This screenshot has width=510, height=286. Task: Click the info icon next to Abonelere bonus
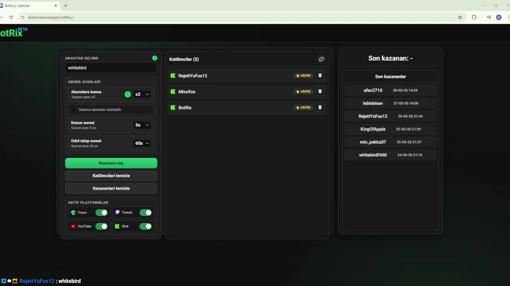[127, 95]
